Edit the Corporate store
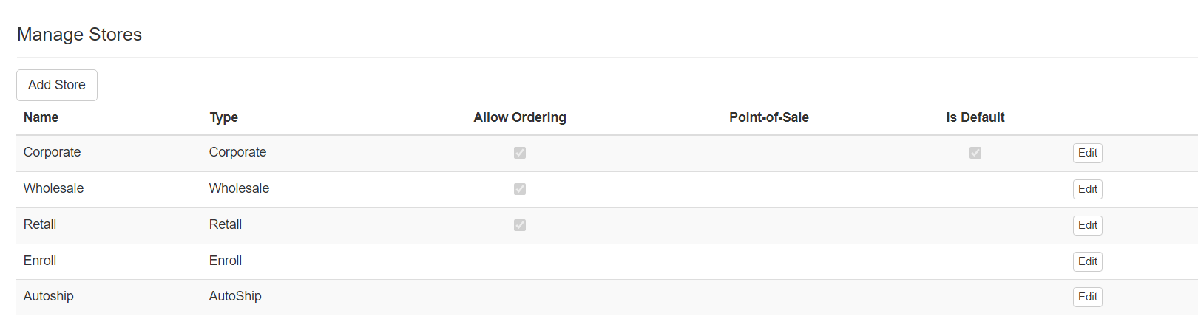 (x=1087, y=153)
